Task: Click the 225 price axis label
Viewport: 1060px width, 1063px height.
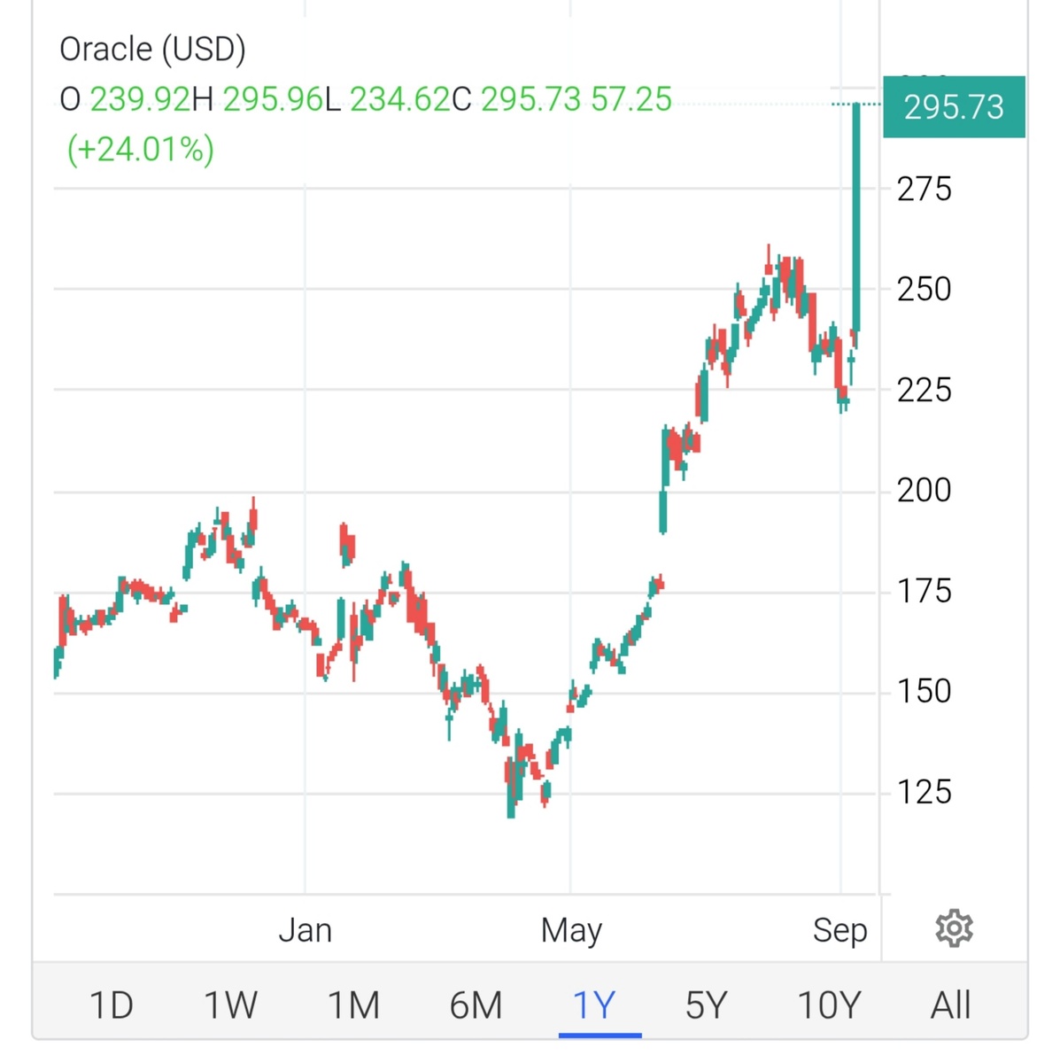Action: [x=925, y=390]
